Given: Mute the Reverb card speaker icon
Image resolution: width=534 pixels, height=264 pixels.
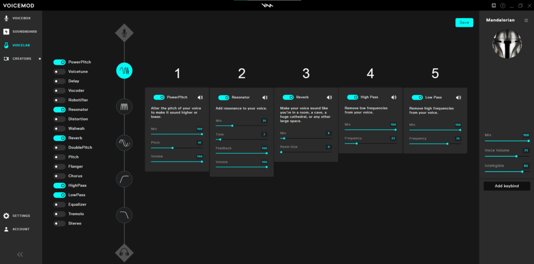Looking at the screenshot, I should tap(330, 97).
